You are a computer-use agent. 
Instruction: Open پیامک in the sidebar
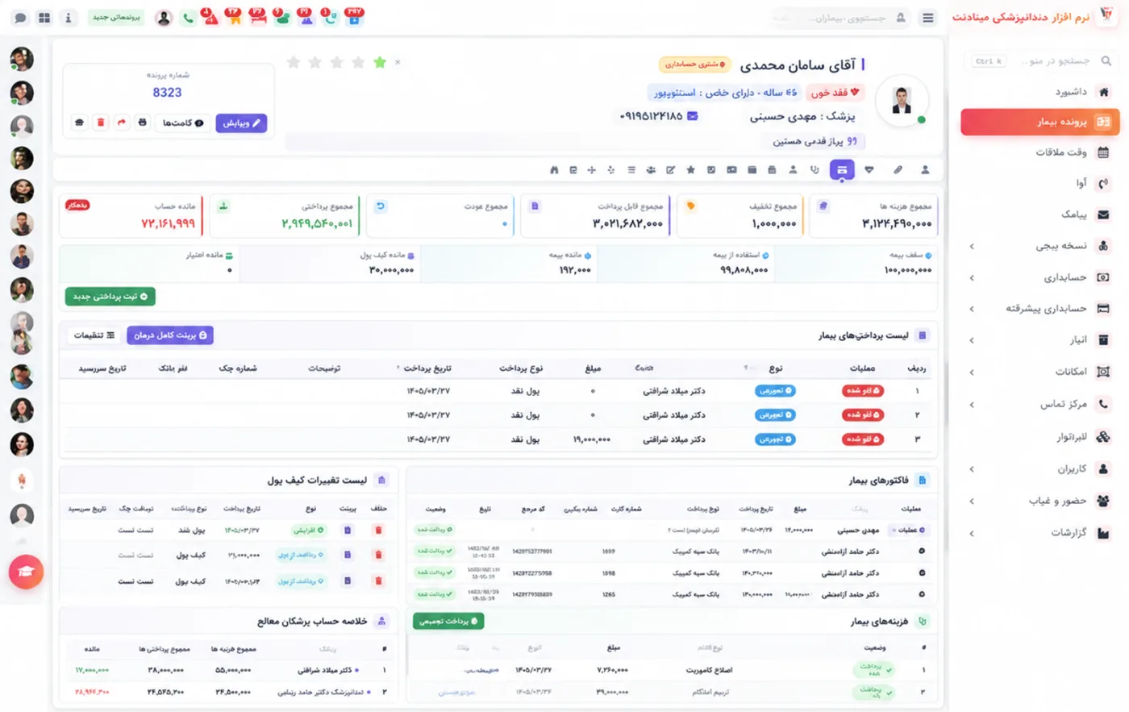point(1040,214)
